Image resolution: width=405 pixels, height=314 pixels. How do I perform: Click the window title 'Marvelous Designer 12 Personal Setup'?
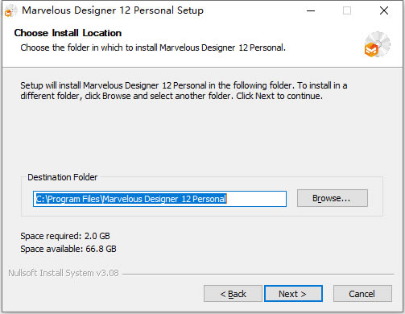[x=113, y=10]
